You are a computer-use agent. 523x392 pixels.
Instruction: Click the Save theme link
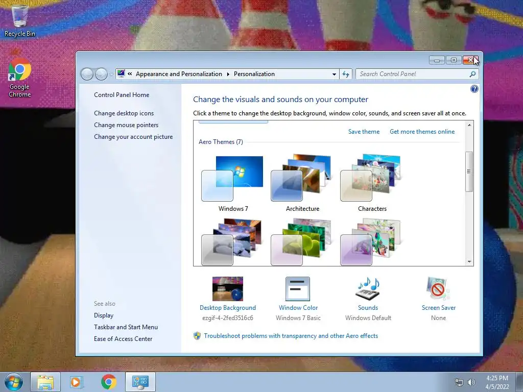[x=364, y=132]
